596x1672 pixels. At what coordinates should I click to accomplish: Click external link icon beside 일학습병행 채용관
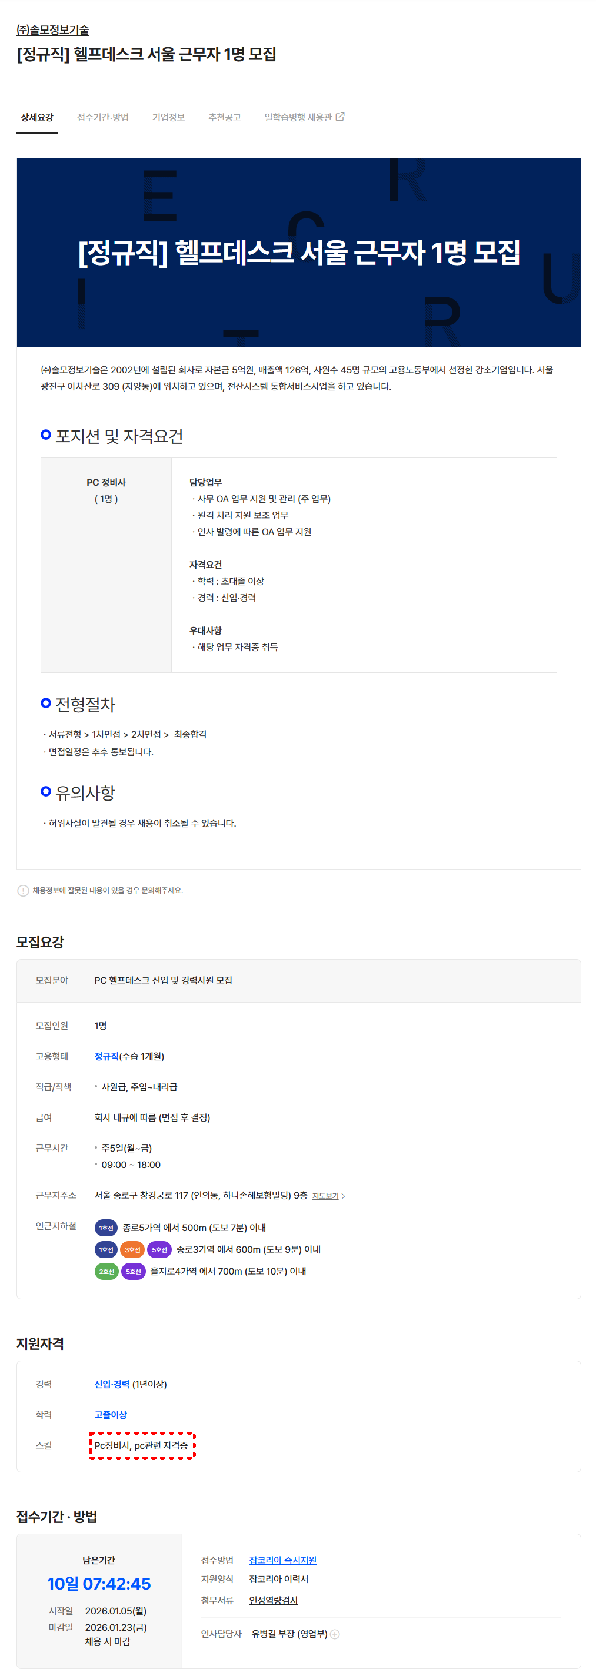pos(340,117)
